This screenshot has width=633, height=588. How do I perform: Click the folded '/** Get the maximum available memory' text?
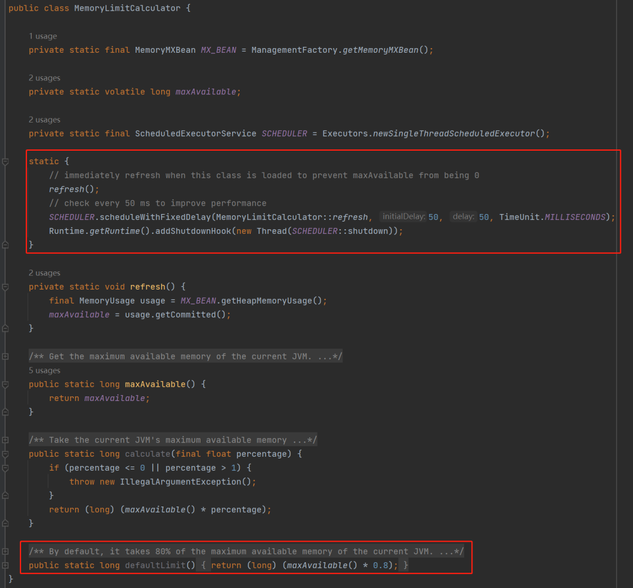(186, 356)
